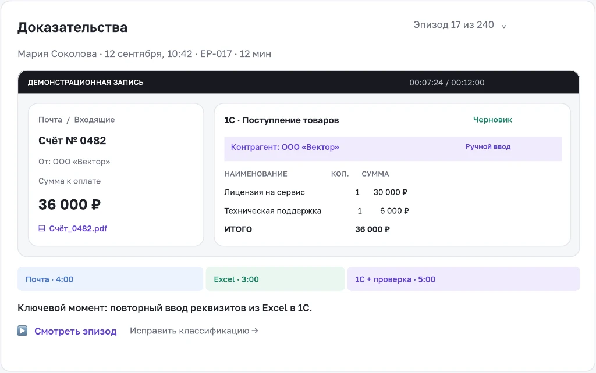Select the Почта · 4:00 timeline segment
Viewport: 596px width, 373px height.
[x=110, y=279]
